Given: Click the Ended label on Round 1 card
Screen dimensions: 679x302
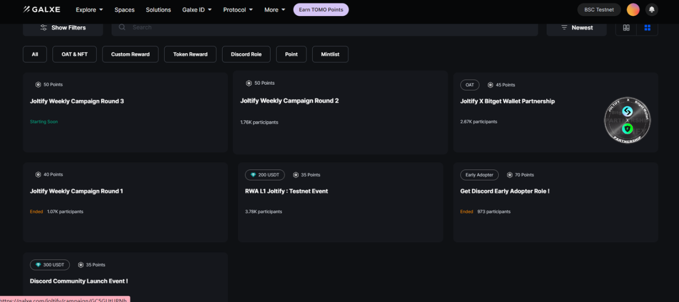Looking at the screenshot, I should [37, 211].
